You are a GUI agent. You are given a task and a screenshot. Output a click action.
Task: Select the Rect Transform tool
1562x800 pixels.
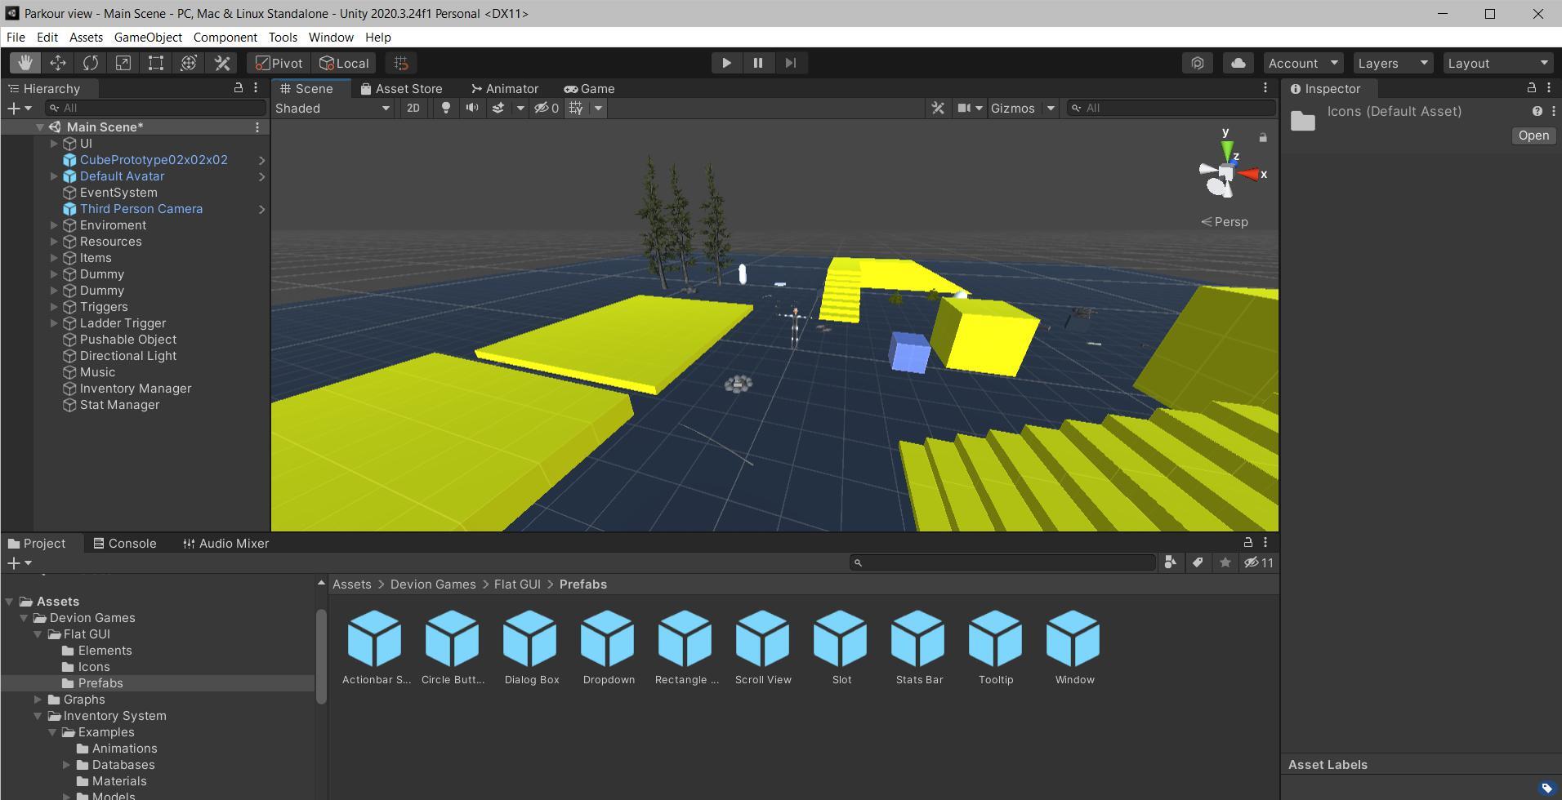[156, 63]
